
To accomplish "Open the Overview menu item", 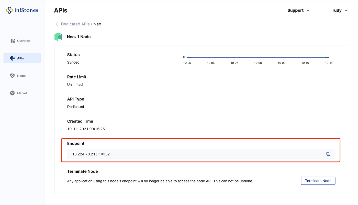I will pos(22,41).
